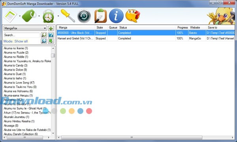
Task: Open the history clock icon
Action: pos(84,16)
